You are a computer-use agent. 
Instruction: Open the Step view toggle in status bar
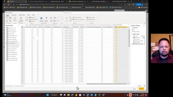[140, 86]
